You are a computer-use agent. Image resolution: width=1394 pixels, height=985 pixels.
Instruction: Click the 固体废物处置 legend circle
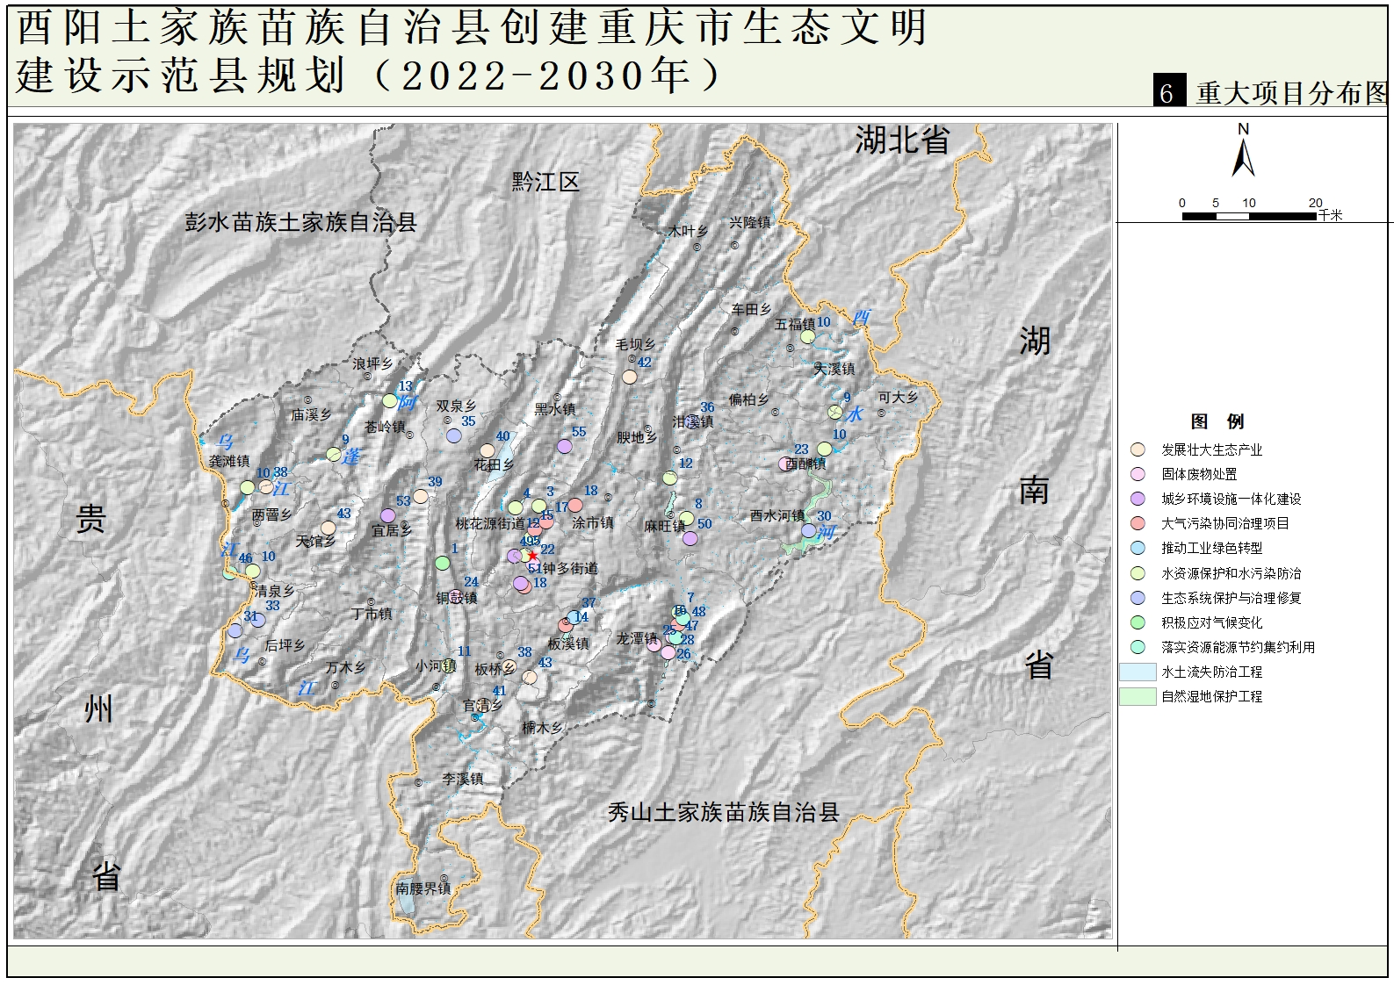tap(1138, 474)
